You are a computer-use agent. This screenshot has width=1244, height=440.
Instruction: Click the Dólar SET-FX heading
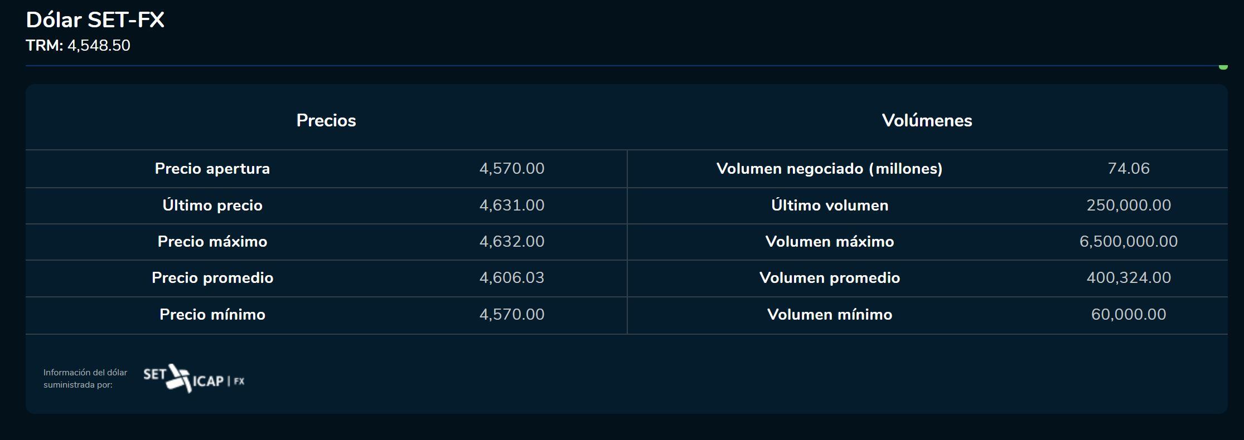(95, 20)
